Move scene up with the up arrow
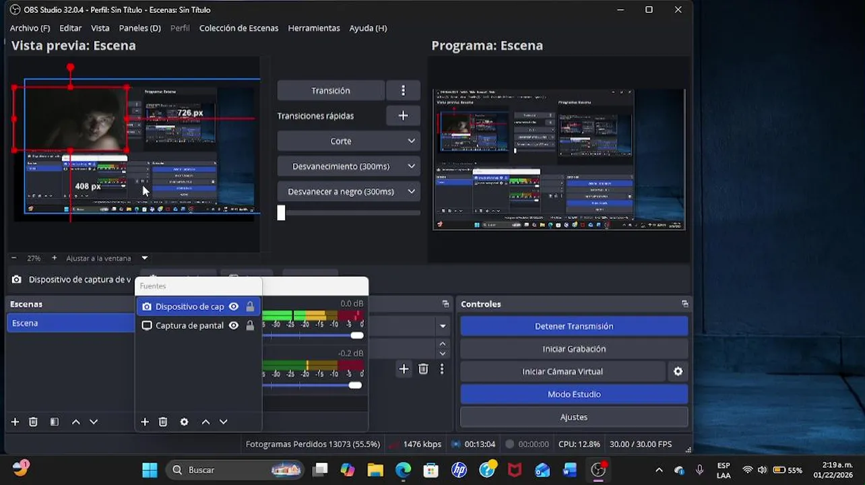The height and width of the screenshot is (485, 865). click(x=76, y=422)
